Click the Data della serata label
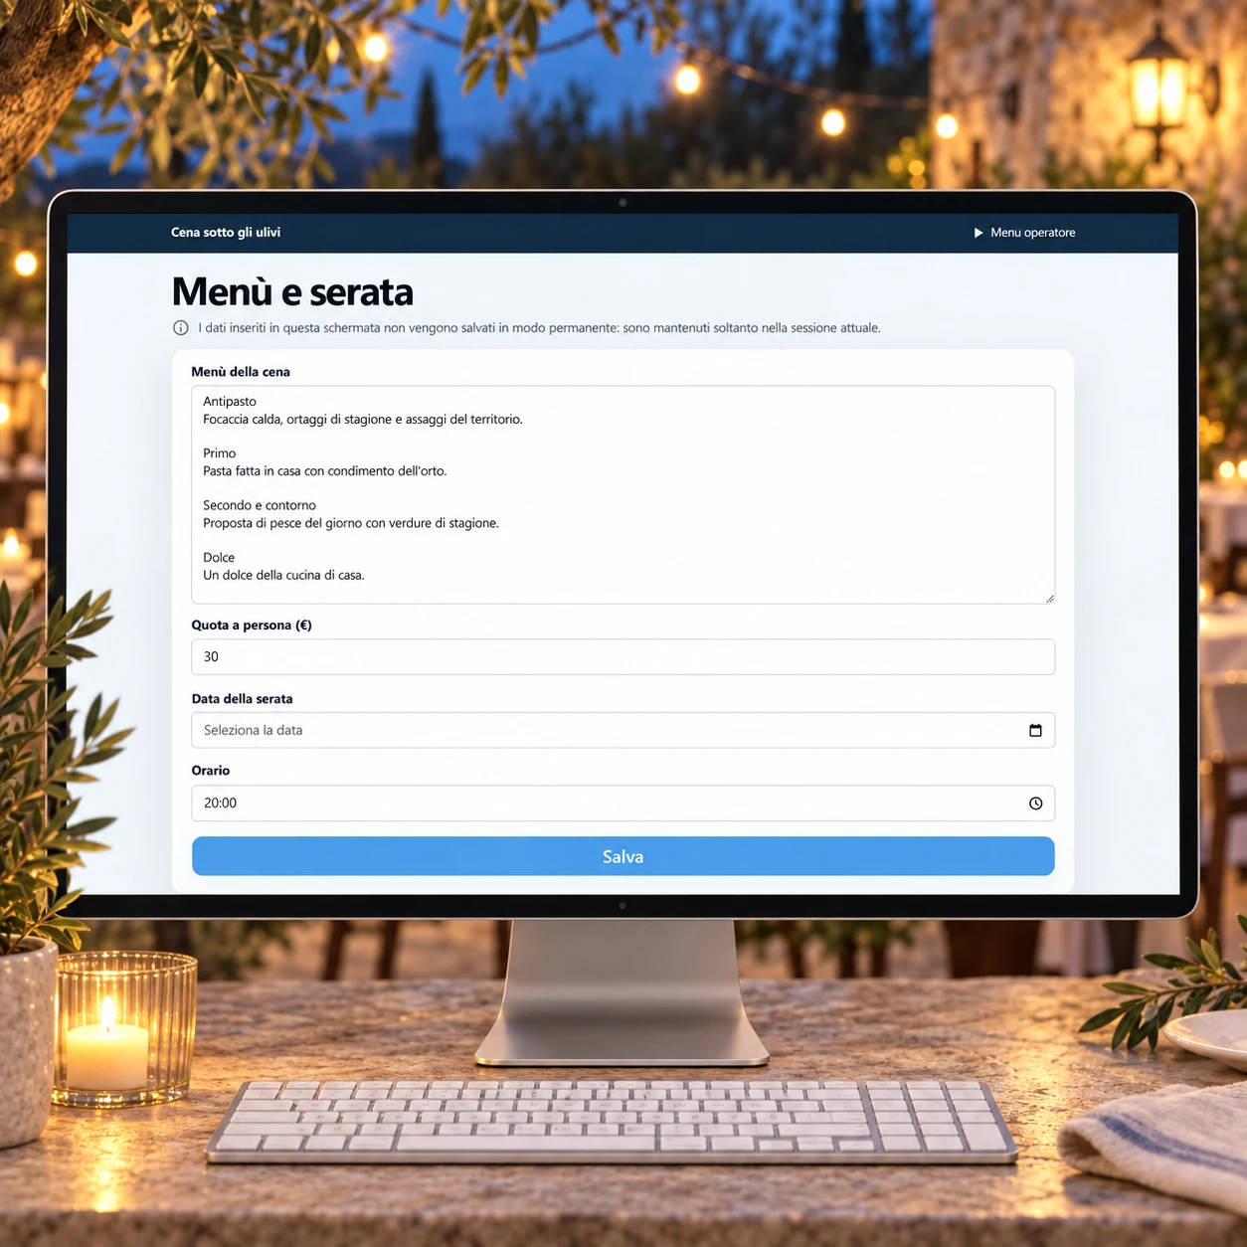Screen dimensions: 1247x1247 pos(242,699)
